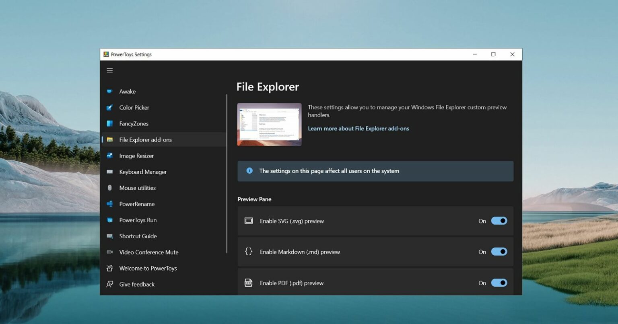Toggle off Enable SVG (.svg) preview
The height and width of the screenshot is (324, 618).
point(499,221)
